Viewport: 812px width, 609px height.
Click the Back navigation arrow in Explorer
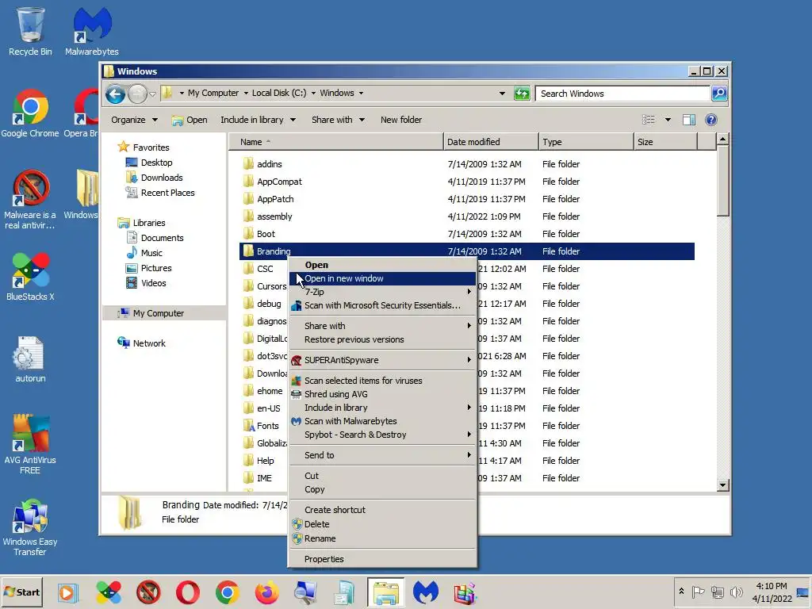point(115,94)
